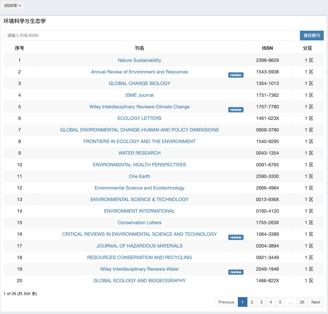The image size is (328, 314).
Task: Jump to last page 26
Action: [302, 302]
